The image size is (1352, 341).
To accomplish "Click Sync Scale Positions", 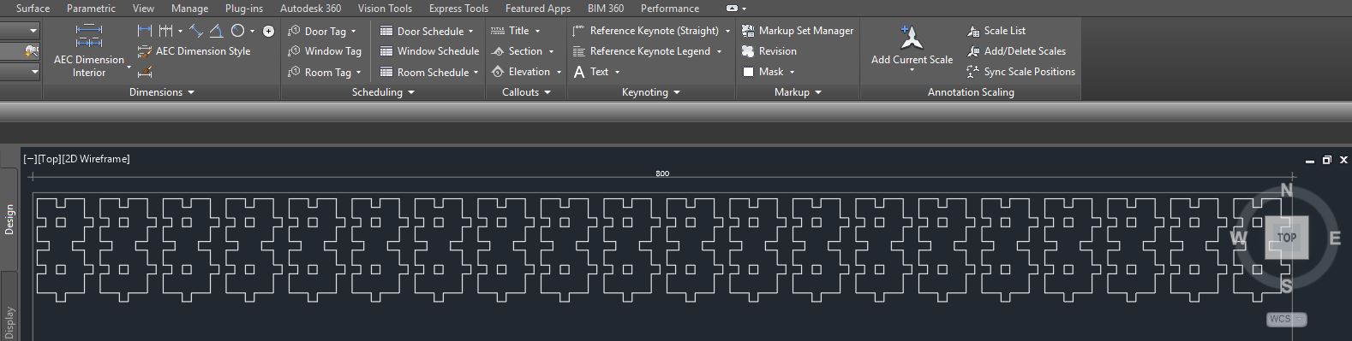I will click(1020, 72).
